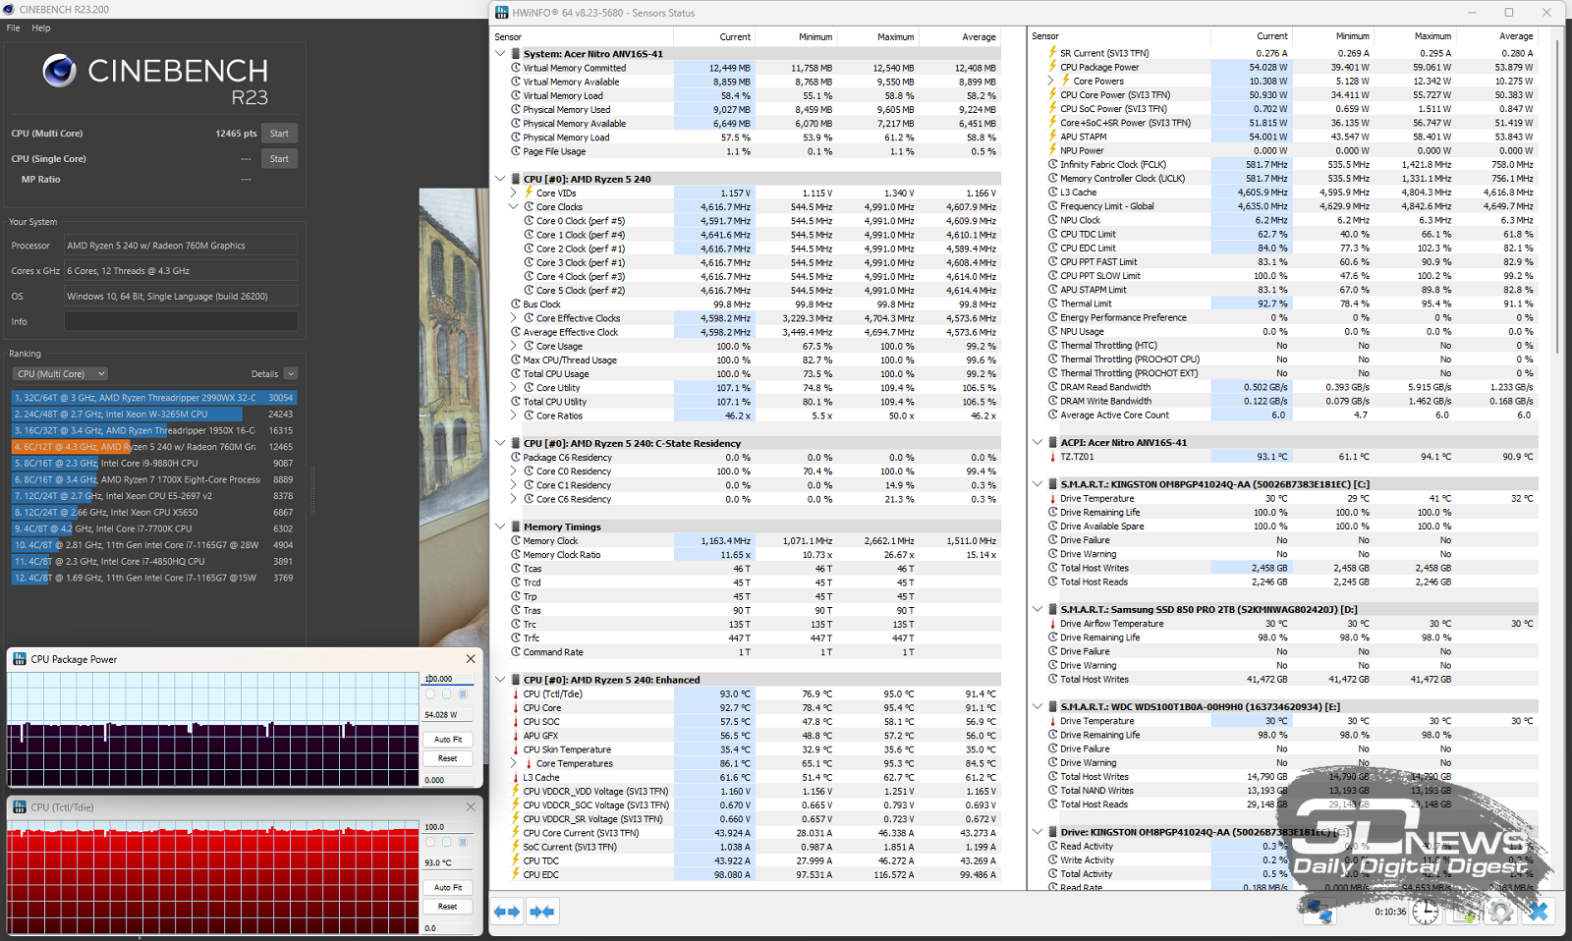Screen dimensions: 1572x941
Task: Expand the Core VIDs sensor group
Action: click(x=513, y=194)
